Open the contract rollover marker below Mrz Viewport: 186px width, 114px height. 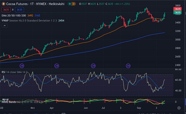[22, 66]
